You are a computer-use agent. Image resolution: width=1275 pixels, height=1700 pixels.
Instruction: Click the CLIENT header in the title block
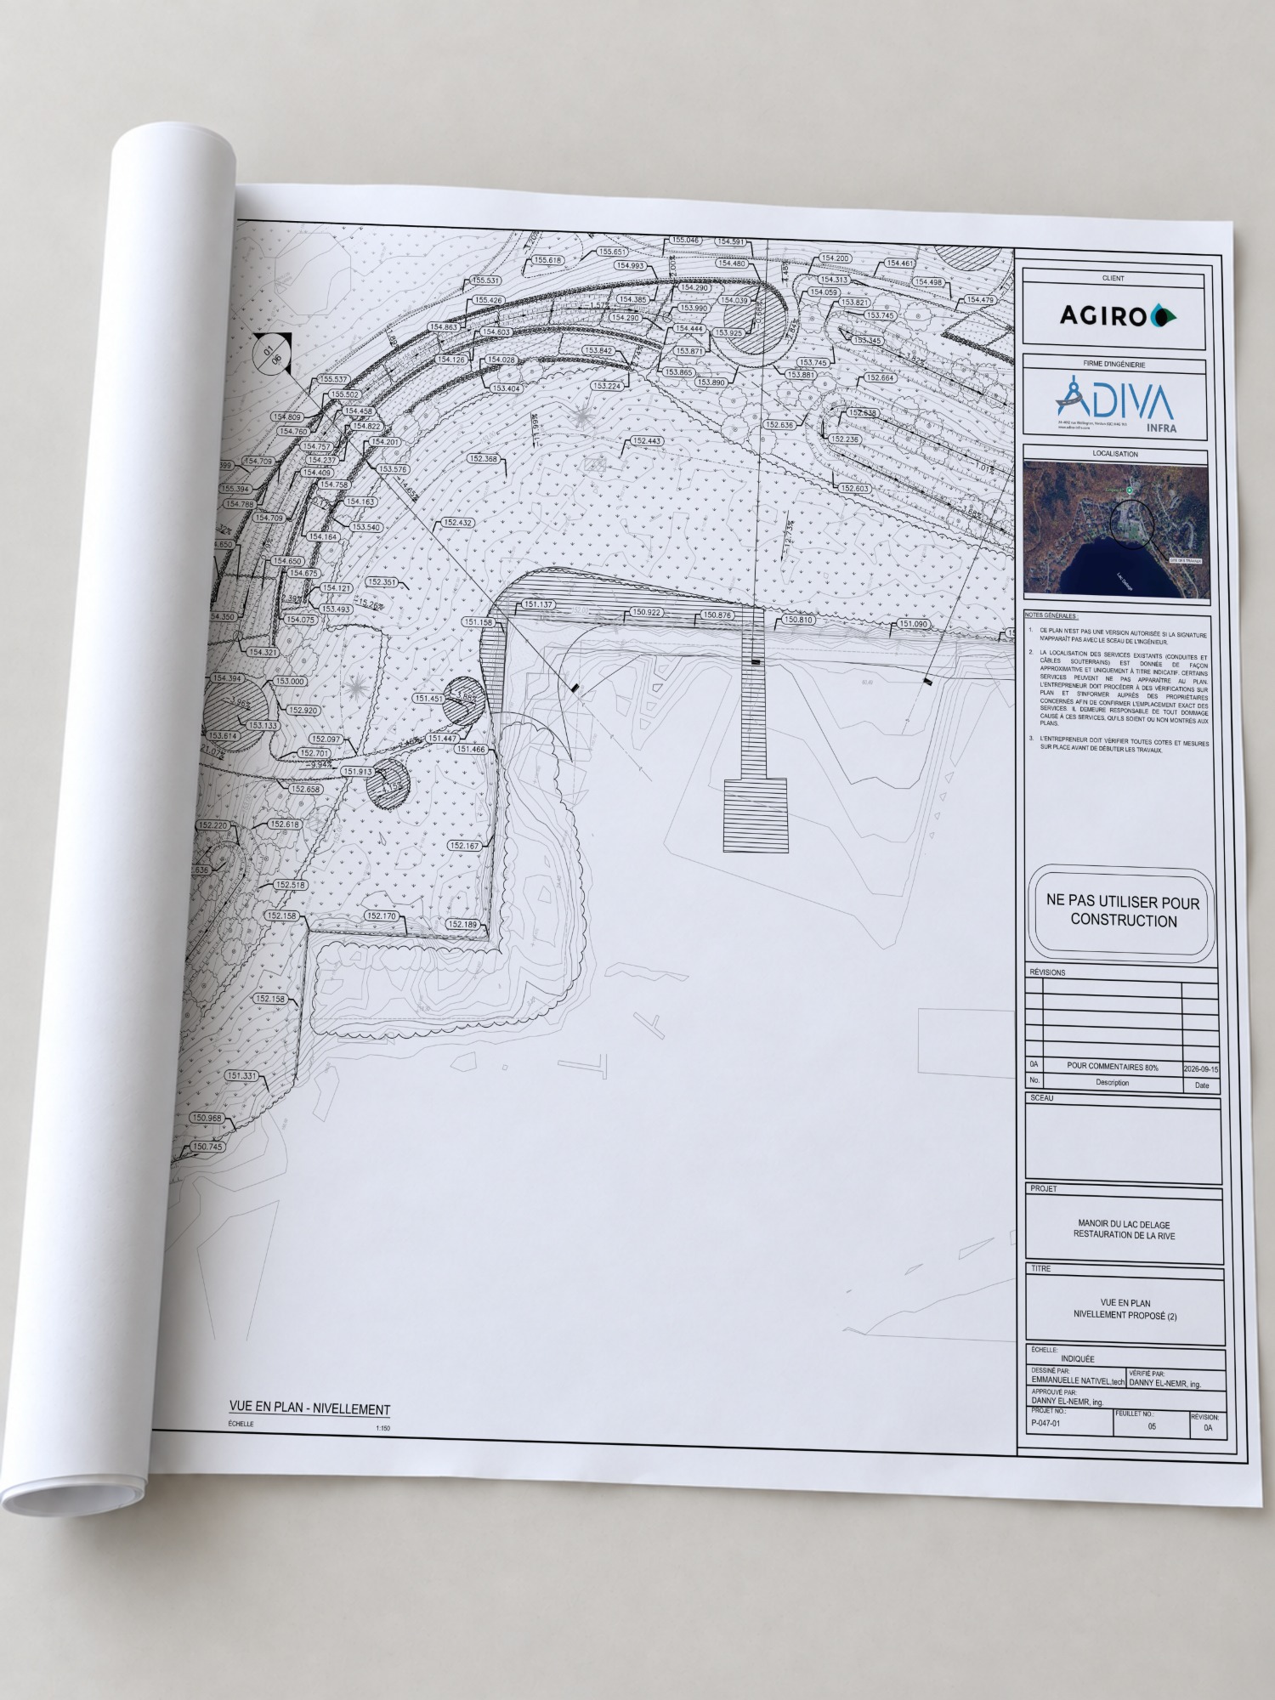pyautogui.click(x=1113, y=279)
